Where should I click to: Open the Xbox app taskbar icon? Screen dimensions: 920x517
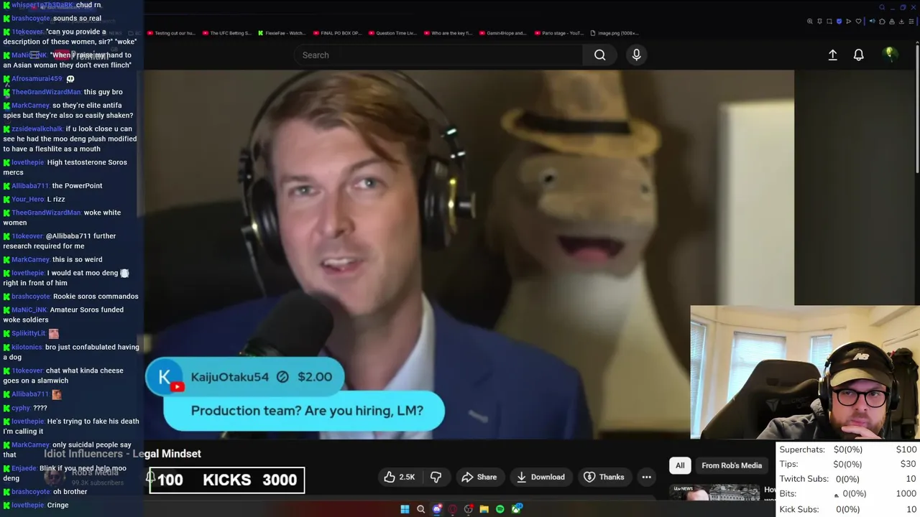[516, 509]
